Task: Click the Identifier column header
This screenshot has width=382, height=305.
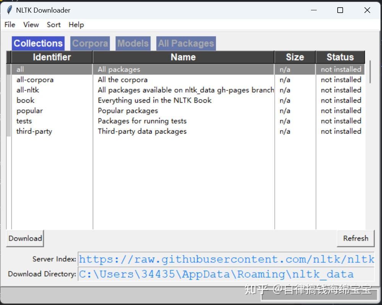Action: [52, 57]
